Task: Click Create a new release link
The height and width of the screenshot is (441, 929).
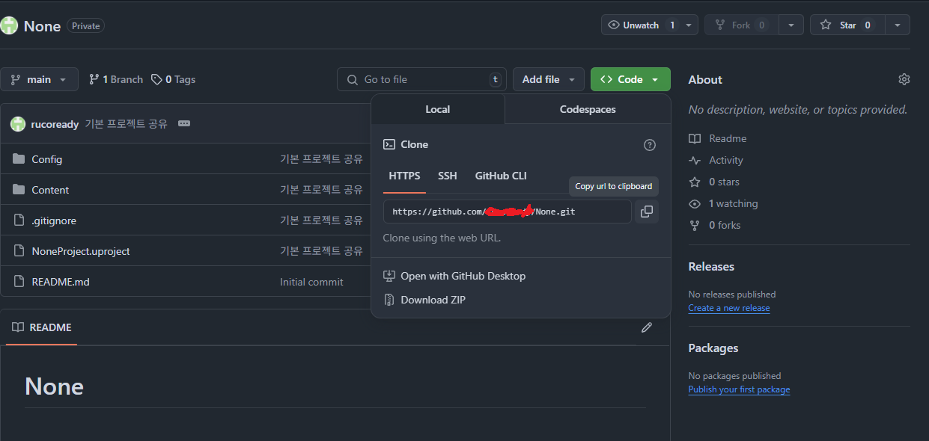Action: coord(729,308)
